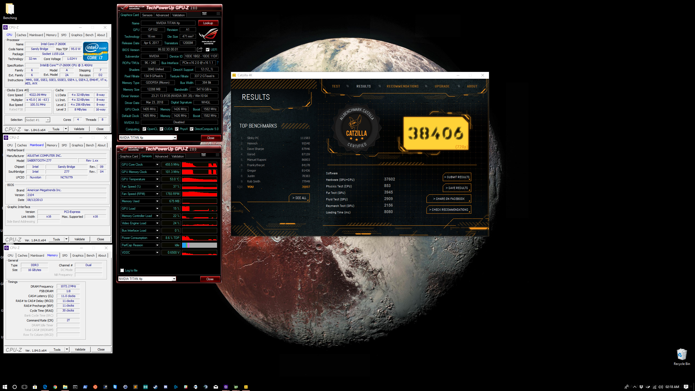Switch to Bench tab in CPU-Z Memory window

(91, 256)
